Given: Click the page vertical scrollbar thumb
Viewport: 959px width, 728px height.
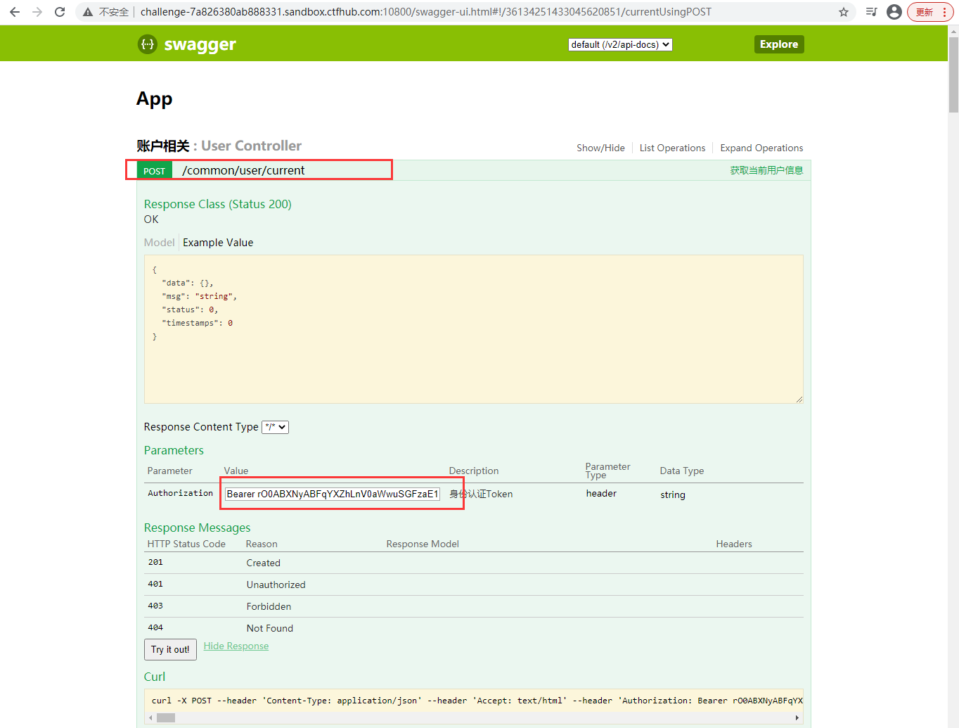Looking at the screenshot, I should click(953, 75).
